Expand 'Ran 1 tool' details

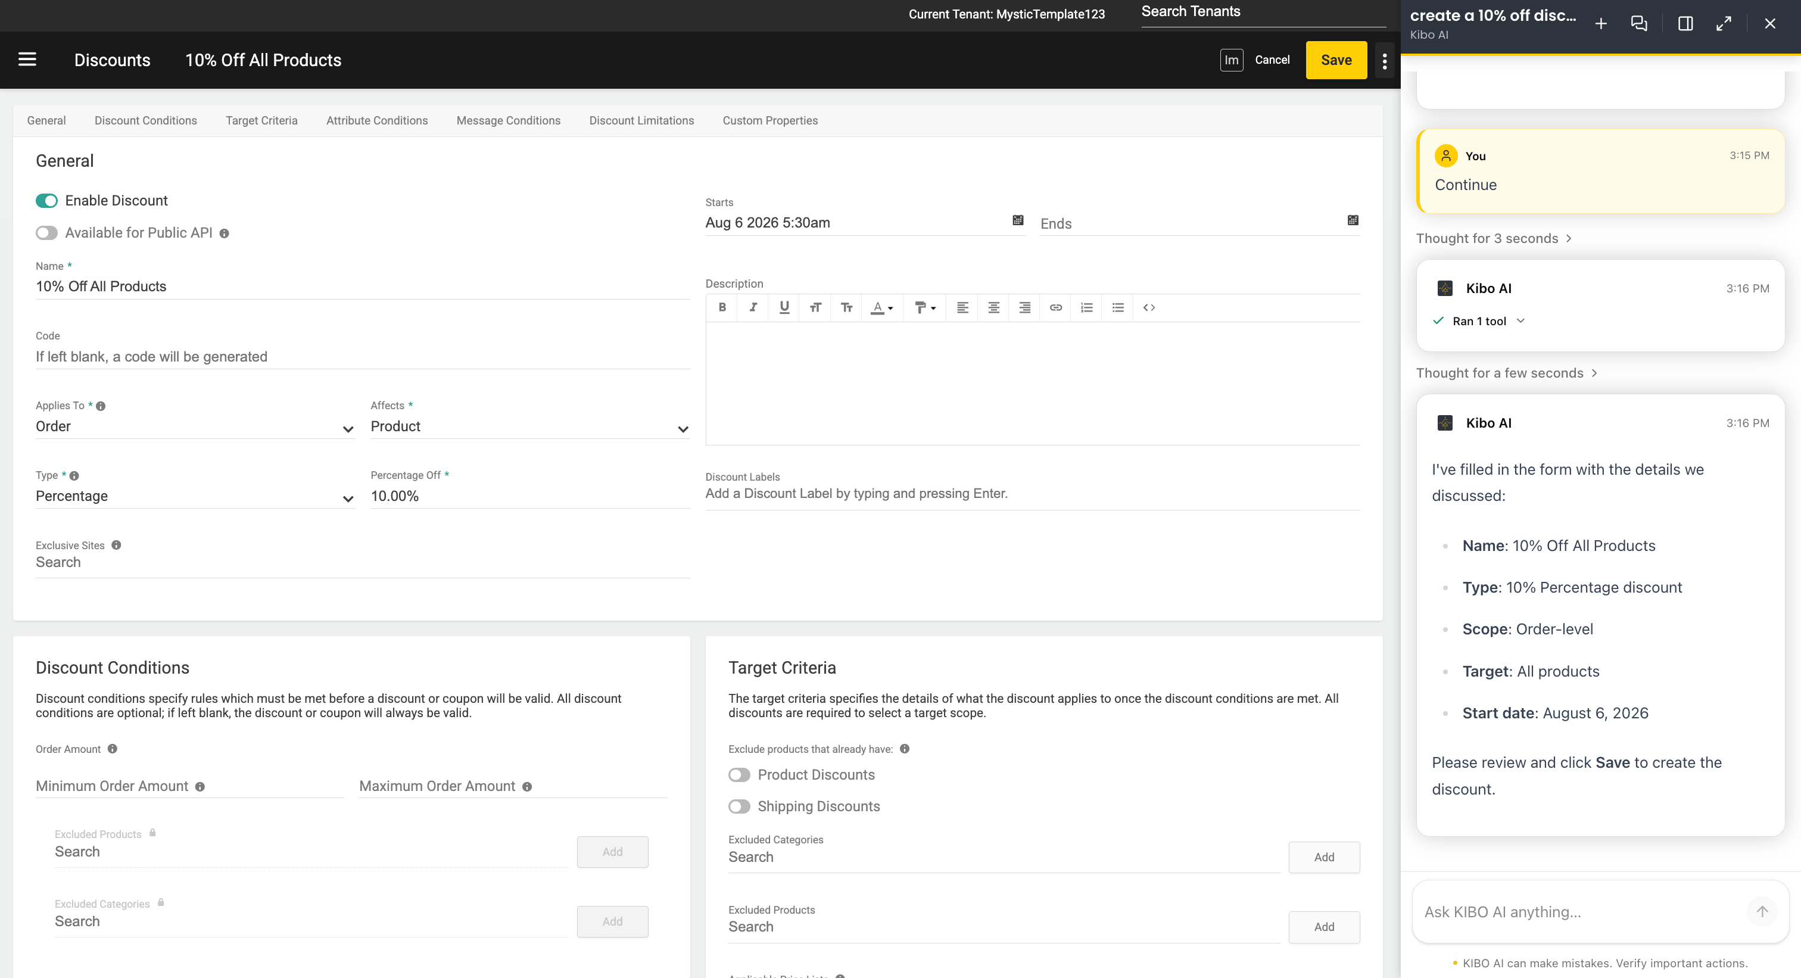[1479, 322]
